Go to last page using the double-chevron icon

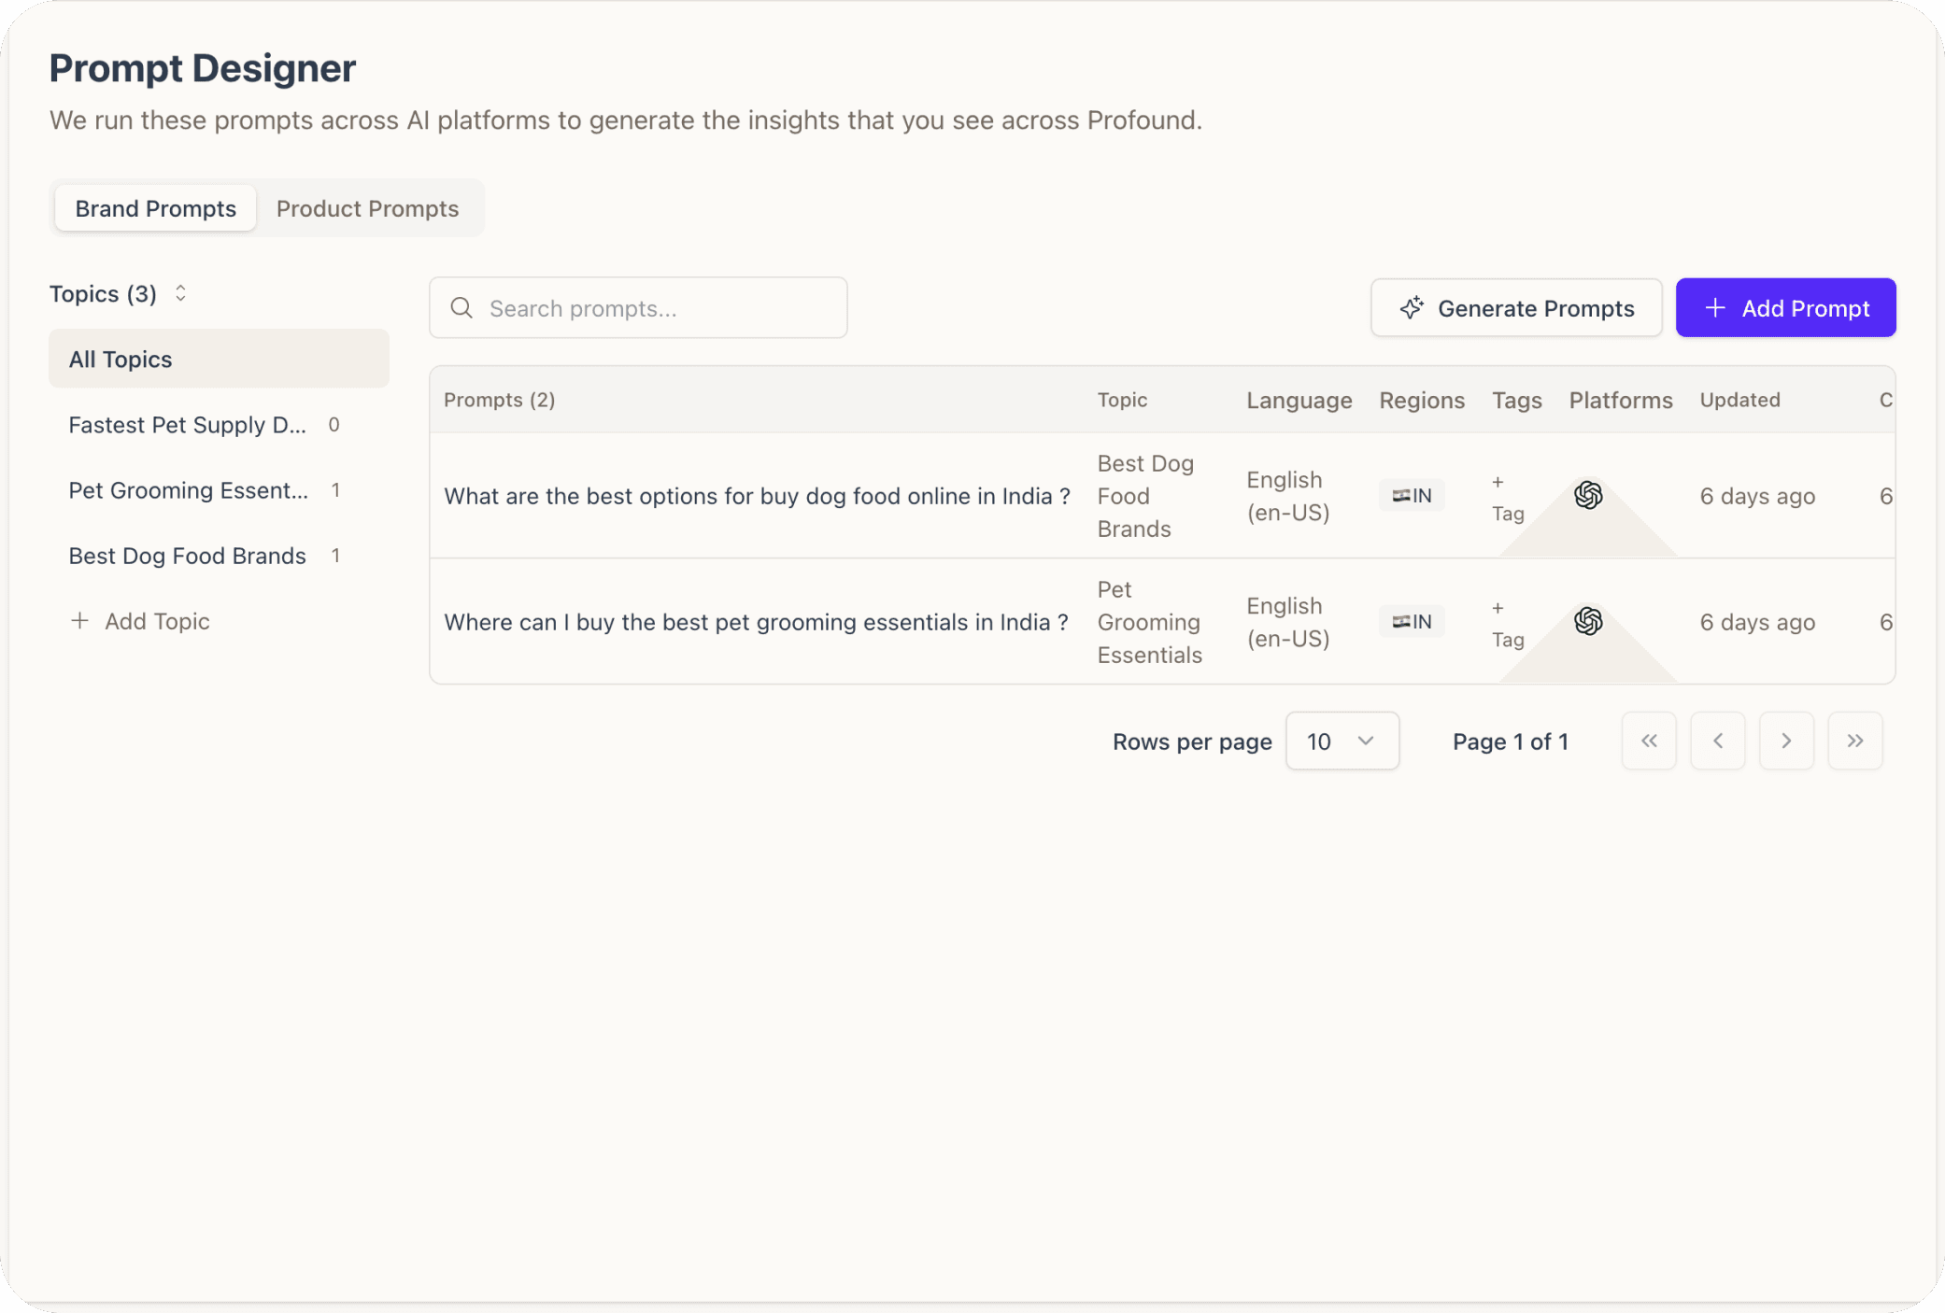1854,741
